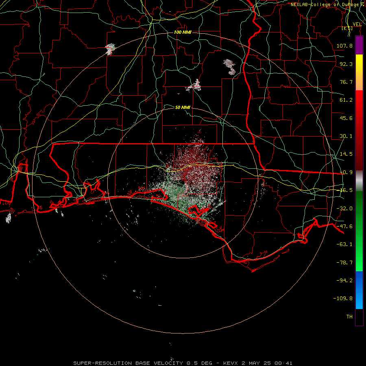366x366 pixels.
Task: Pick the yellow-orange segment of the color bar
Action: (359, 72)
